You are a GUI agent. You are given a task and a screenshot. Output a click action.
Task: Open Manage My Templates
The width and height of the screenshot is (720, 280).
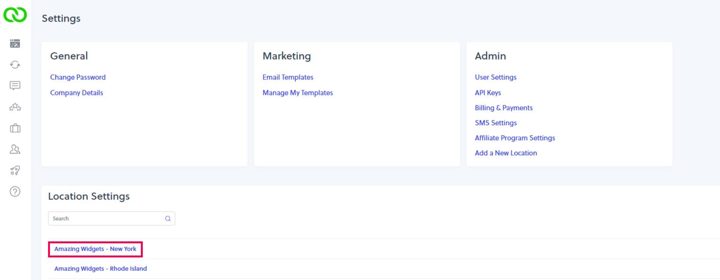click(298, 93)
